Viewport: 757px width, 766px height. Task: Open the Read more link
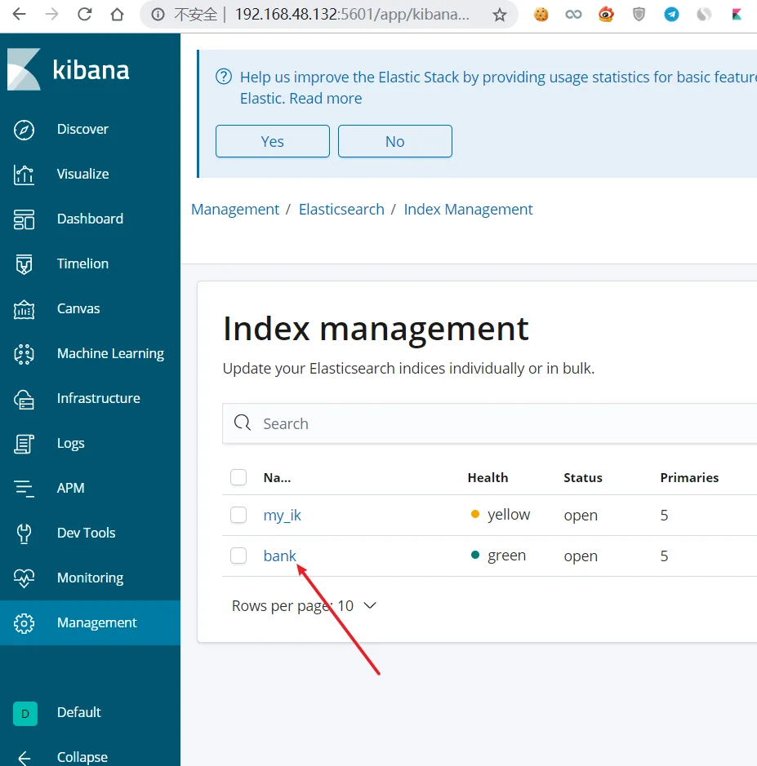[326, 98]
